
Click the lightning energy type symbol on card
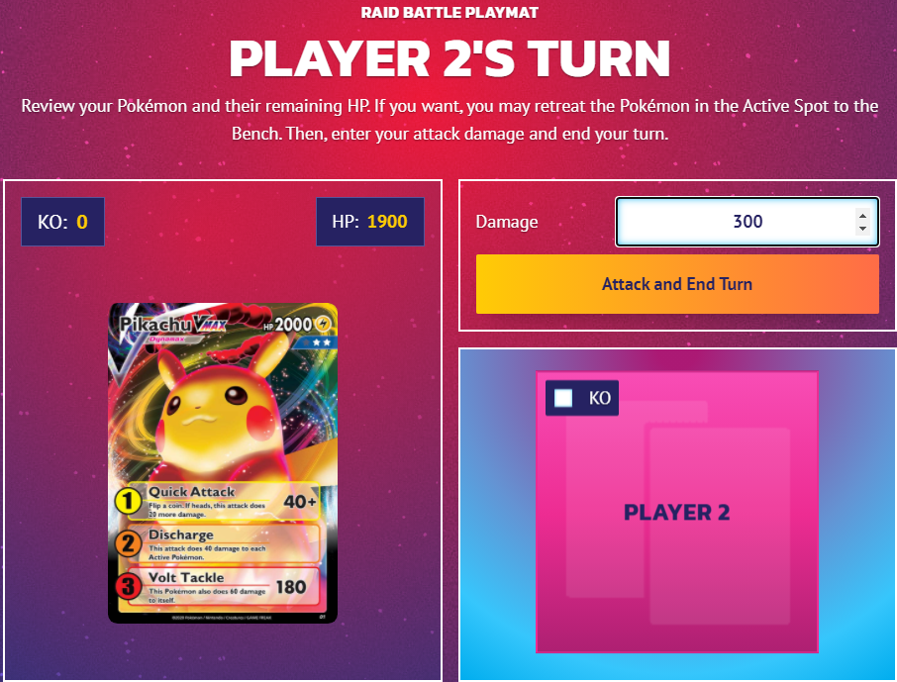323,324
